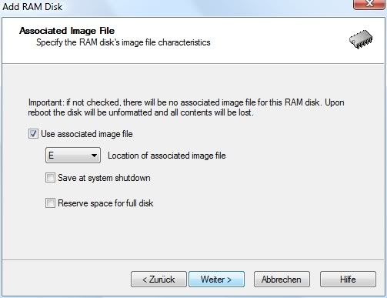Open the drive letter E dropdown

(73, 156)
